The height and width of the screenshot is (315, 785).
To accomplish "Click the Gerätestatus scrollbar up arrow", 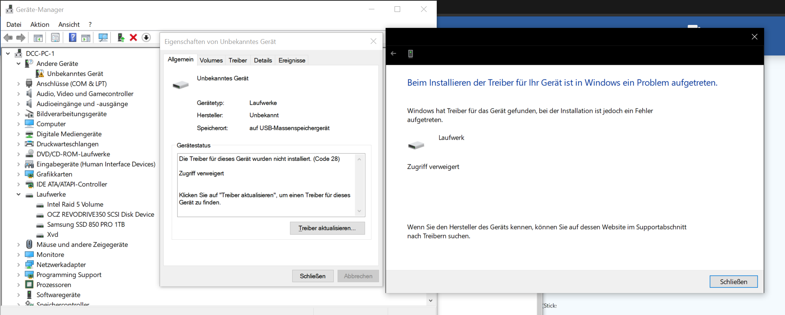I will (359, 159).
